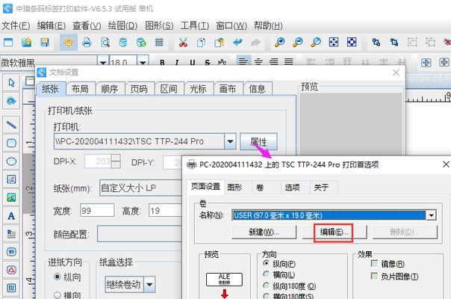Image resolution: width=451 pixels, height=299 pixels.
Task: Open the font size dropdown arrow
Action: coord(143,62)
